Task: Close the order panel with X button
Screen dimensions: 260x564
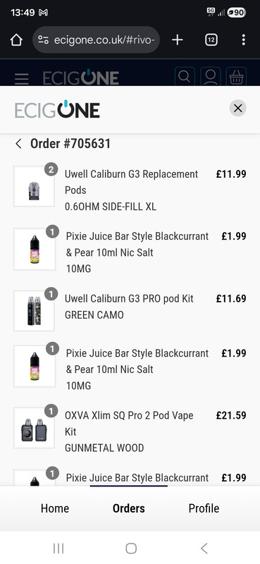Action: [237, 109]
